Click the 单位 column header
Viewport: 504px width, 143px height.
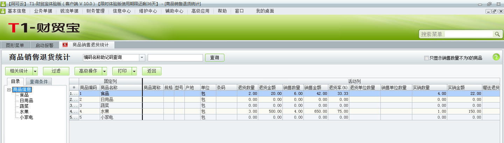(208, 88)
